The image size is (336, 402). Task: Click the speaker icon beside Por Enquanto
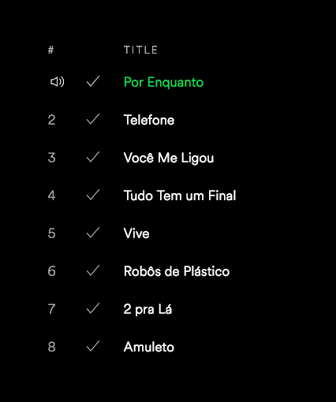tap(57, 82)
